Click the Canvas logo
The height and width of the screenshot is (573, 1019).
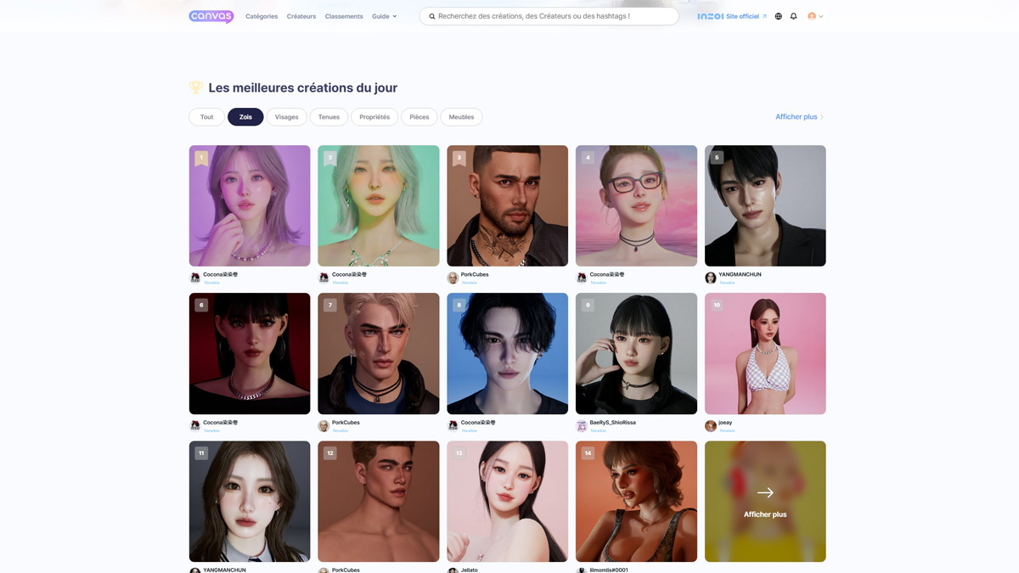211,16
